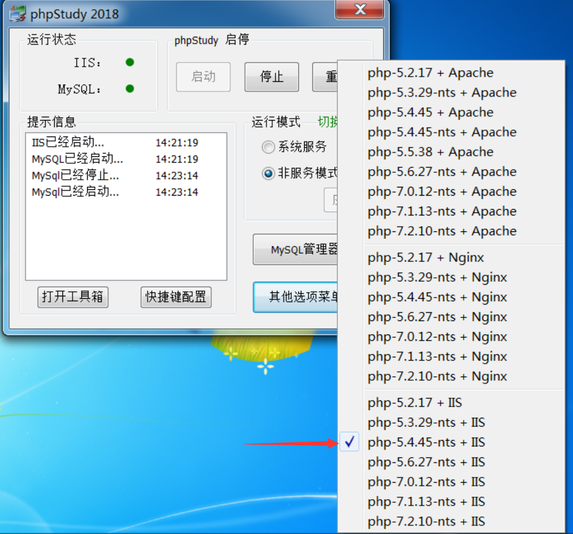Choose php-7.2.10-nts + Apache menu entry
The width and height of the screenshot is (573, 534).
(442, 231)
